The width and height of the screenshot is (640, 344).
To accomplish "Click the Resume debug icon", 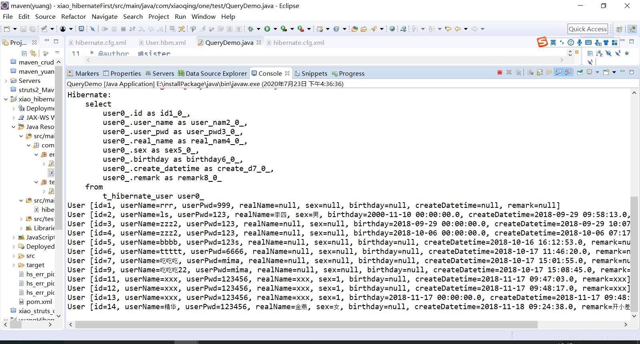I will click(x=105, y=29).
